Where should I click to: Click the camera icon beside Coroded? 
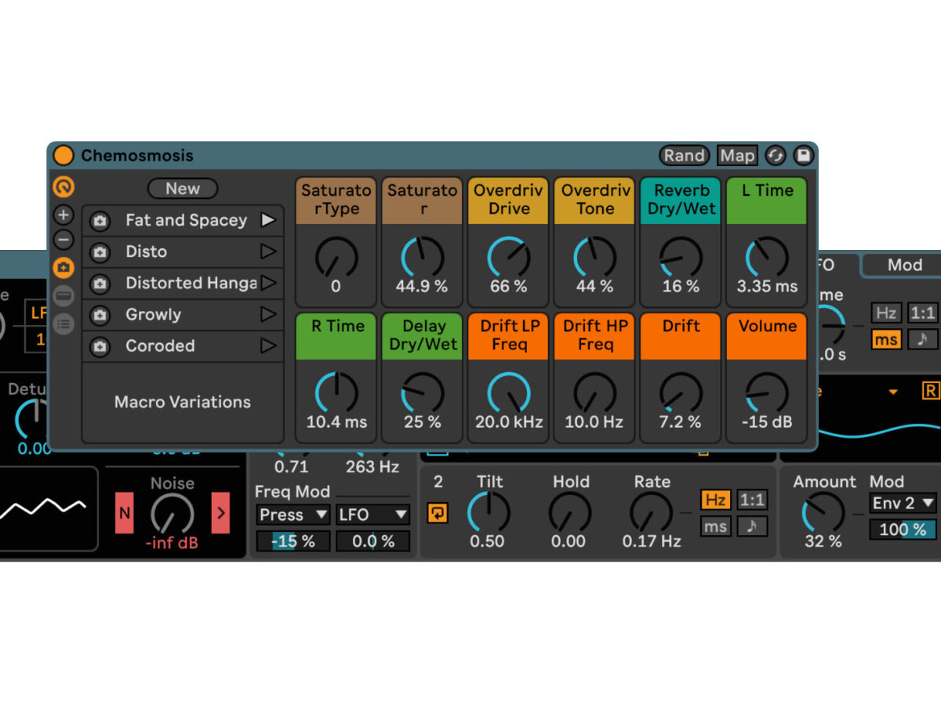coord(100,346)
